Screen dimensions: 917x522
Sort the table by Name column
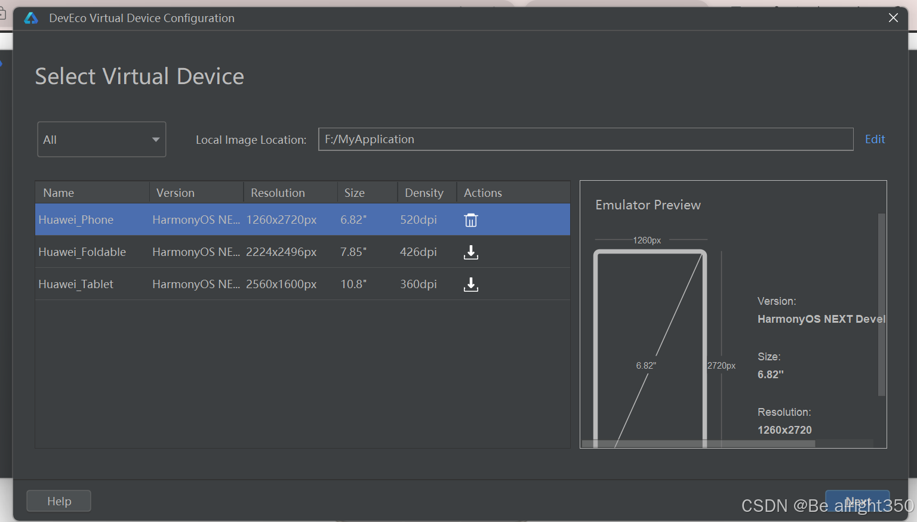tap(93, 193)
